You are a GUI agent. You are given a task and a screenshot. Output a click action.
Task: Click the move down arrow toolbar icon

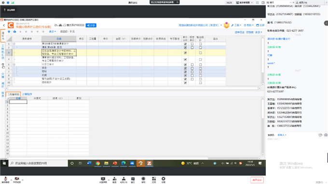(x=43, y=31)
